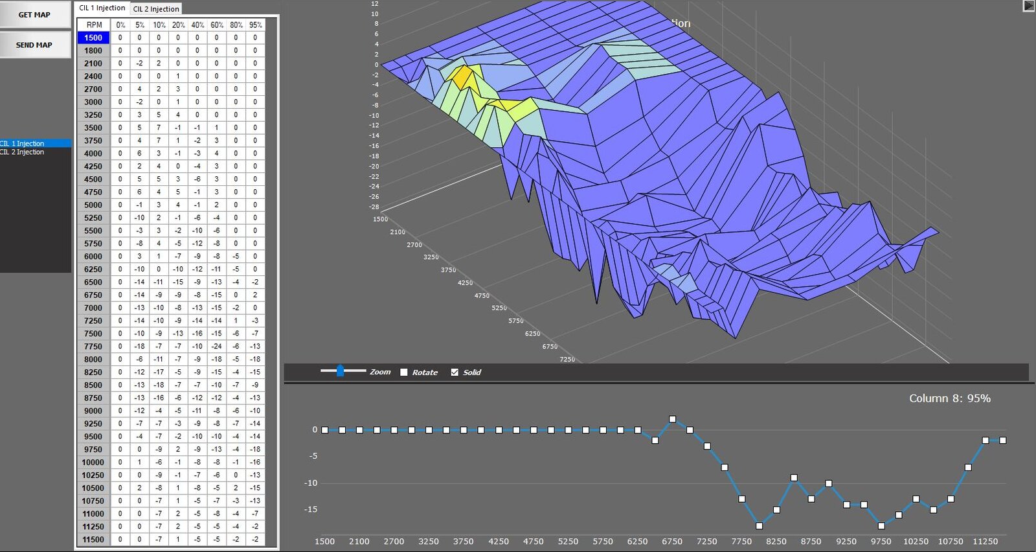Select the -24 cell in the 7750 row
This screenshot has width=1036, height=552.
tap(217, 346)
